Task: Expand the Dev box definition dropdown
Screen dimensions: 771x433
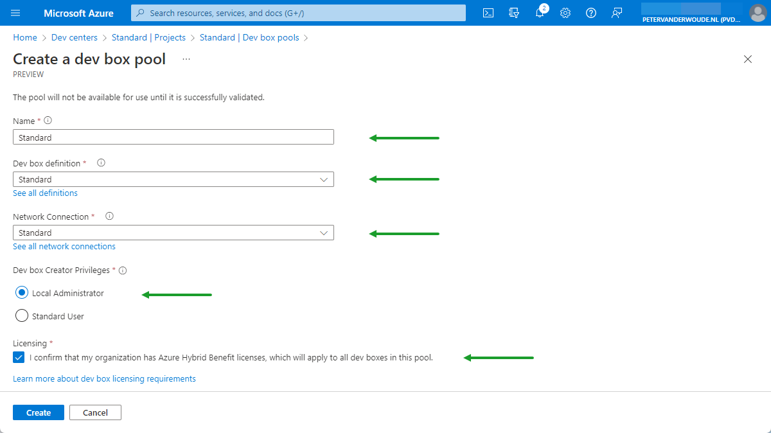Action: pos(173,179)
